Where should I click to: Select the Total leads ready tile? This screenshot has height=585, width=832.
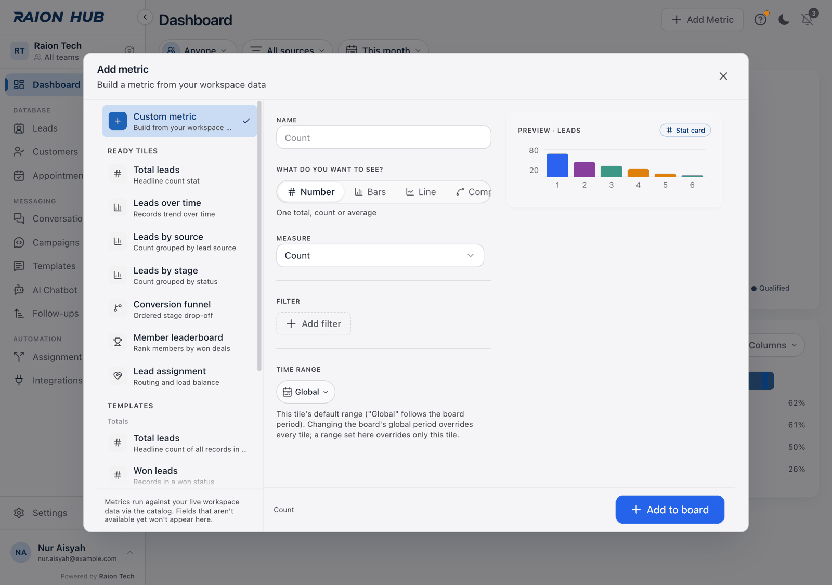point(179,175)
